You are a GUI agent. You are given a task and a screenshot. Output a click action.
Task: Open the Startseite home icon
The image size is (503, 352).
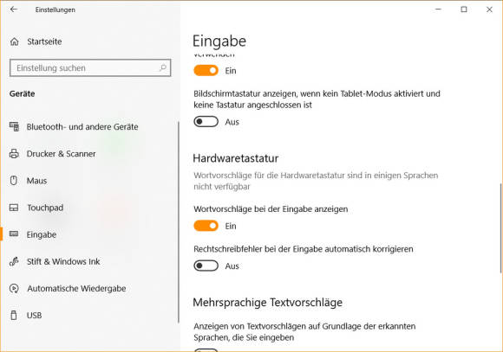(x=15, y=42)
